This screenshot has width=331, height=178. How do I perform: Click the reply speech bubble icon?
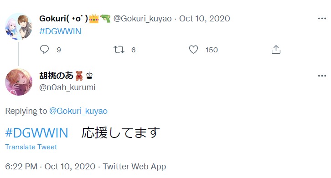tap(44, 50)
